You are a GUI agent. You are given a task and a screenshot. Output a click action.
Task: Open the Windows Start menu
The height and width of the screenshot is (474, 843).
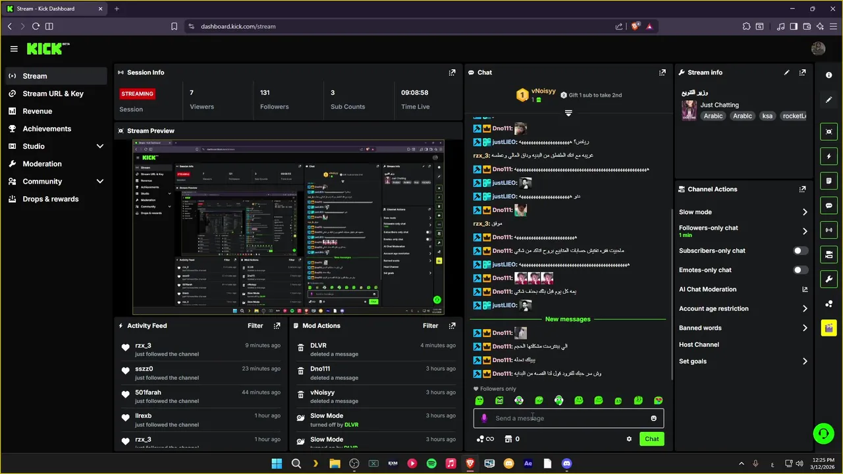(277, 463)
